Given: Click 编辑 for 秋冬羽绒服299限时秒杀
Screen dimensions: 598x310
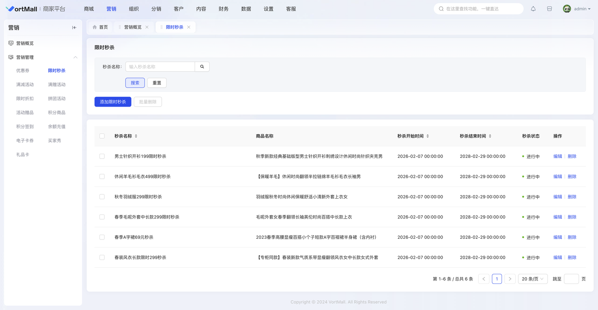Looking at the screenshot, I should [558, 197].
